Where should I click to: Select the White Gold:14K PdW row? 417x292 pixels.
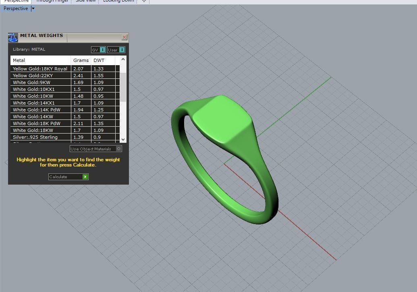[x=65, y=110]
